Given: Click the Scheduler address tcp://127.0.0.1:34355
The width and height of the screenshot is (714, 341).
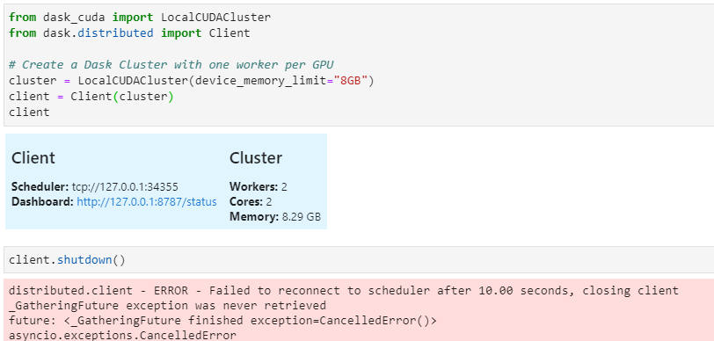Looking at the screenshot, I should click(125, 187).
